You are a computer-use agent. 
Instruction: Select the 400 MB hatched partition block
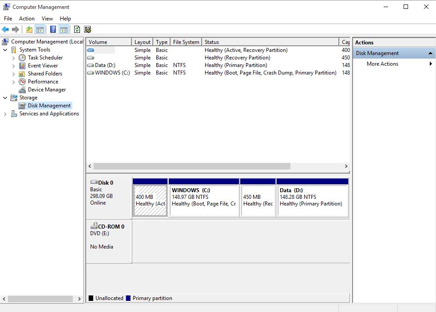coord(150,201)
